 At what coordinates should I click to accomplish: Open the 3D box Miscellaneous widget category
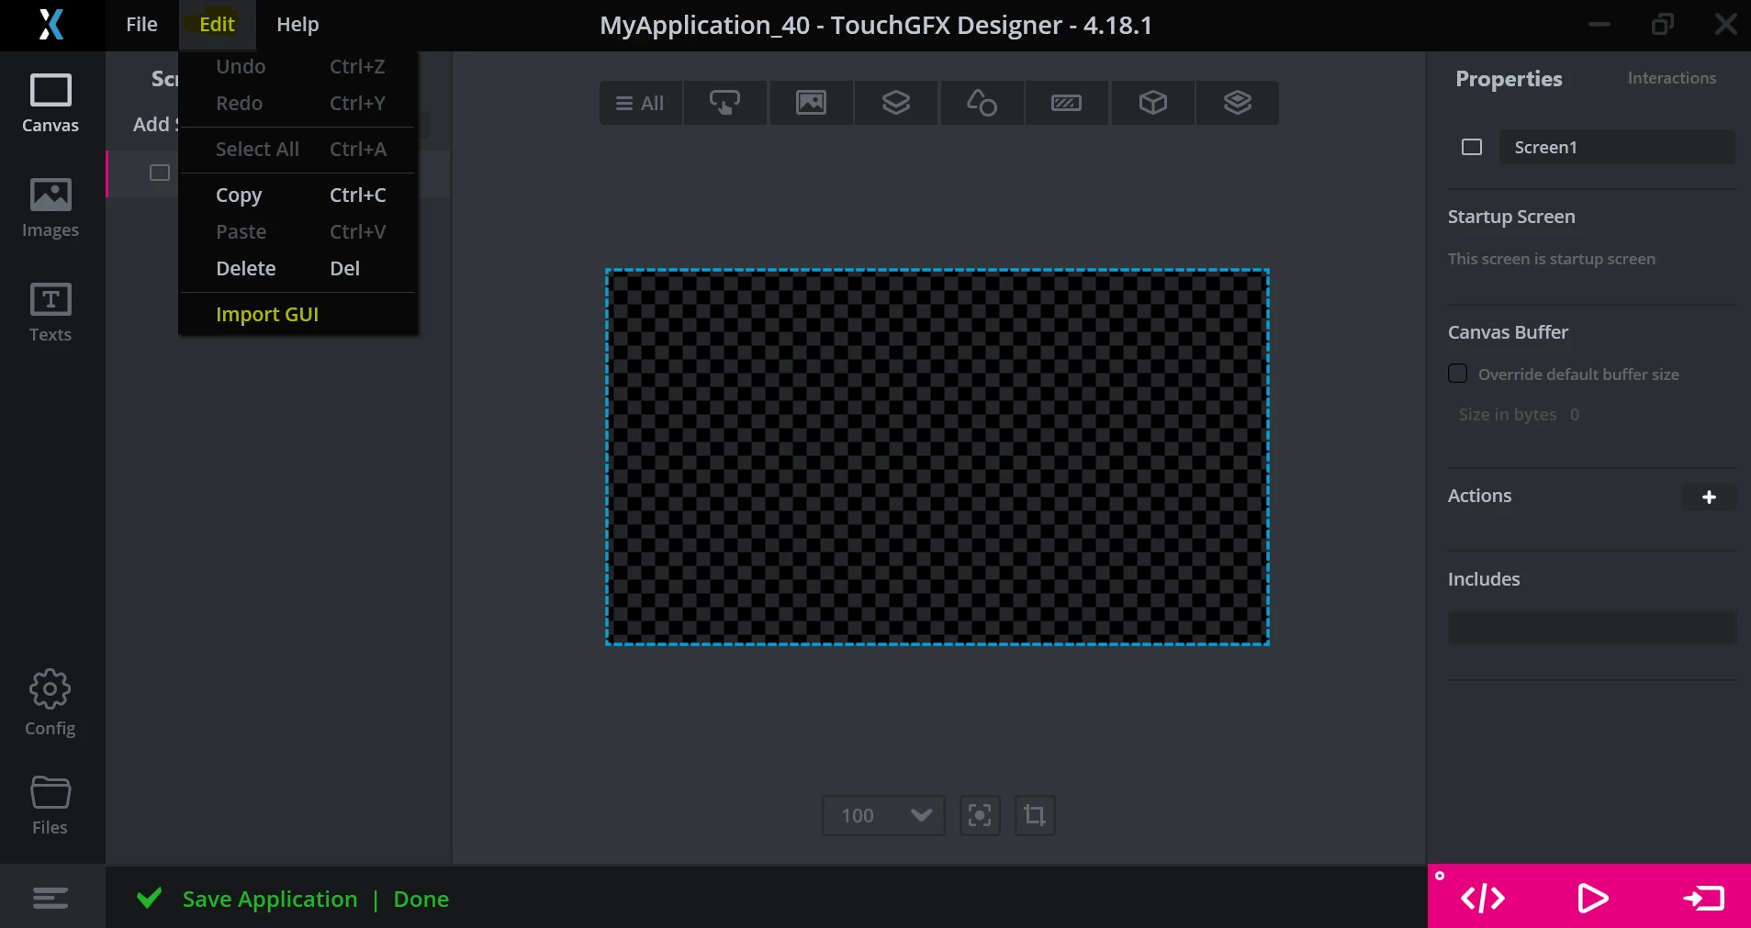[x=1152, y=103]
